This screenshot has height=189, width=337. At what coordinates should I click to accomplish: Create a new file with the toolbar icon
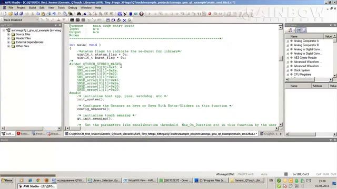pyautogui.click(x=5, y=14)
